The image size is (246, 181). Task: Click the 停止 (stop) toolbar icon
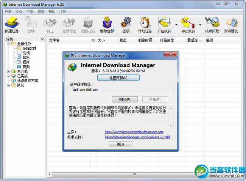[50, 25]
